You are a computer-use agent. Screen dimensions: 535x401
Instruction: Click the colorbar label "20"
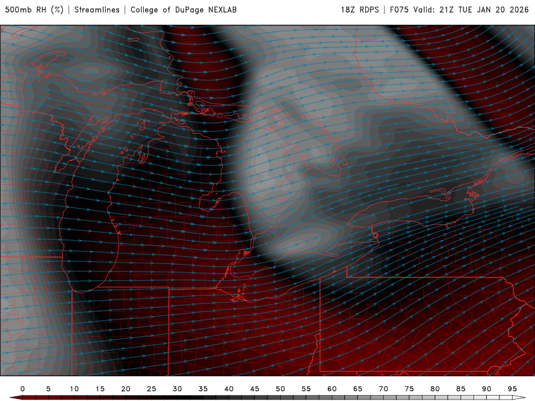126,389
